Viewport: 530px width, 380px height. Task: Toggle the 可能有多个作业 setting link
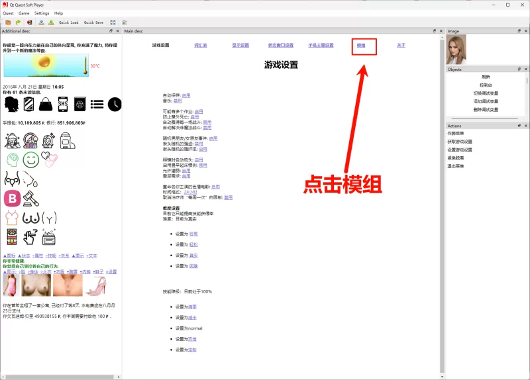199,111
